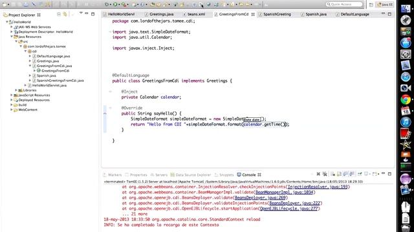The image size is (414, 232).
Task: Open the Markers view tab
Action: (113, 175)
